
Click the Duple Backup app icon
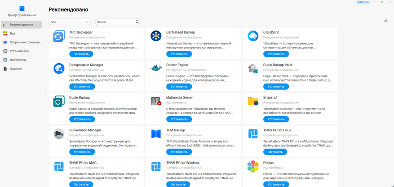point(59,101)
